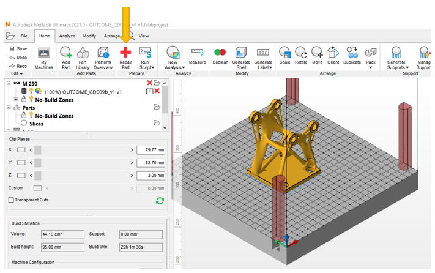
Task: Open the Modify ribbon tab
Action: click(x=89, y=36)
